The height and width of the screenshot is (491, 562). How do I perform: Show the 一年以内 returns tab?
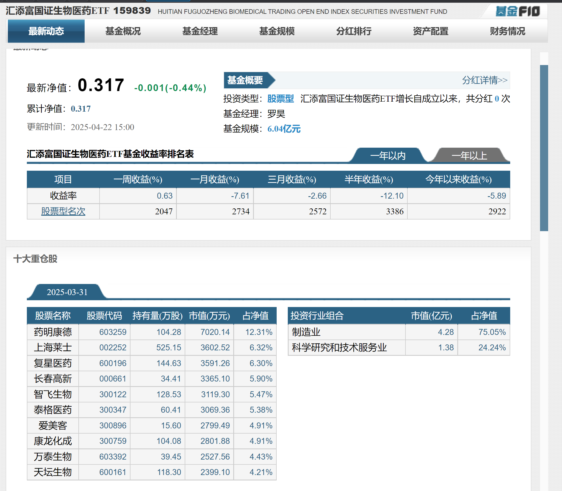tap(388, 156)
